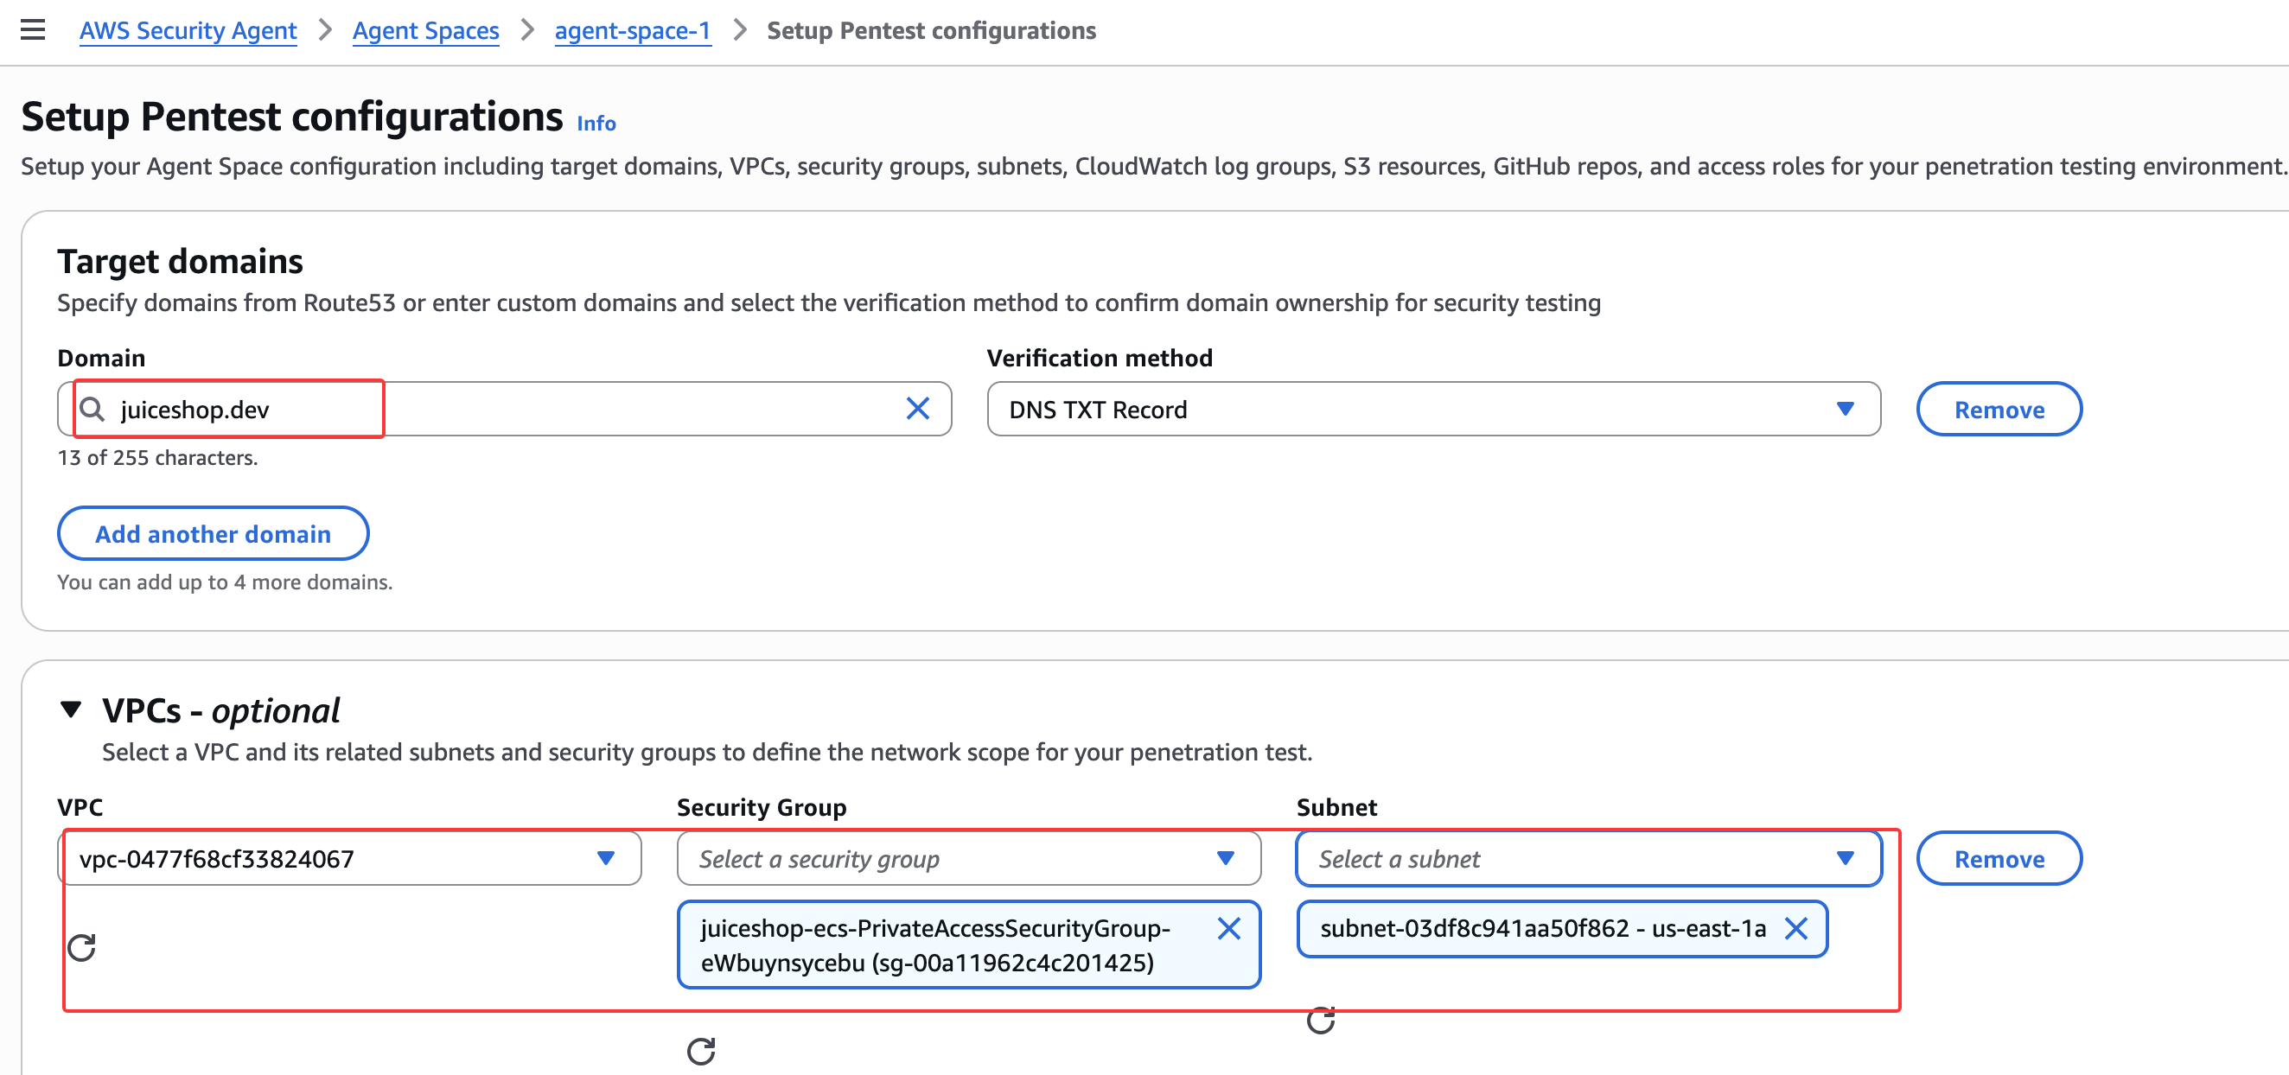Screen dimensions: 2289x1075
Task: Remove the subnet-03df8c941aa50f862 token
Action: pyautogui.click(x=1795, y=928)
